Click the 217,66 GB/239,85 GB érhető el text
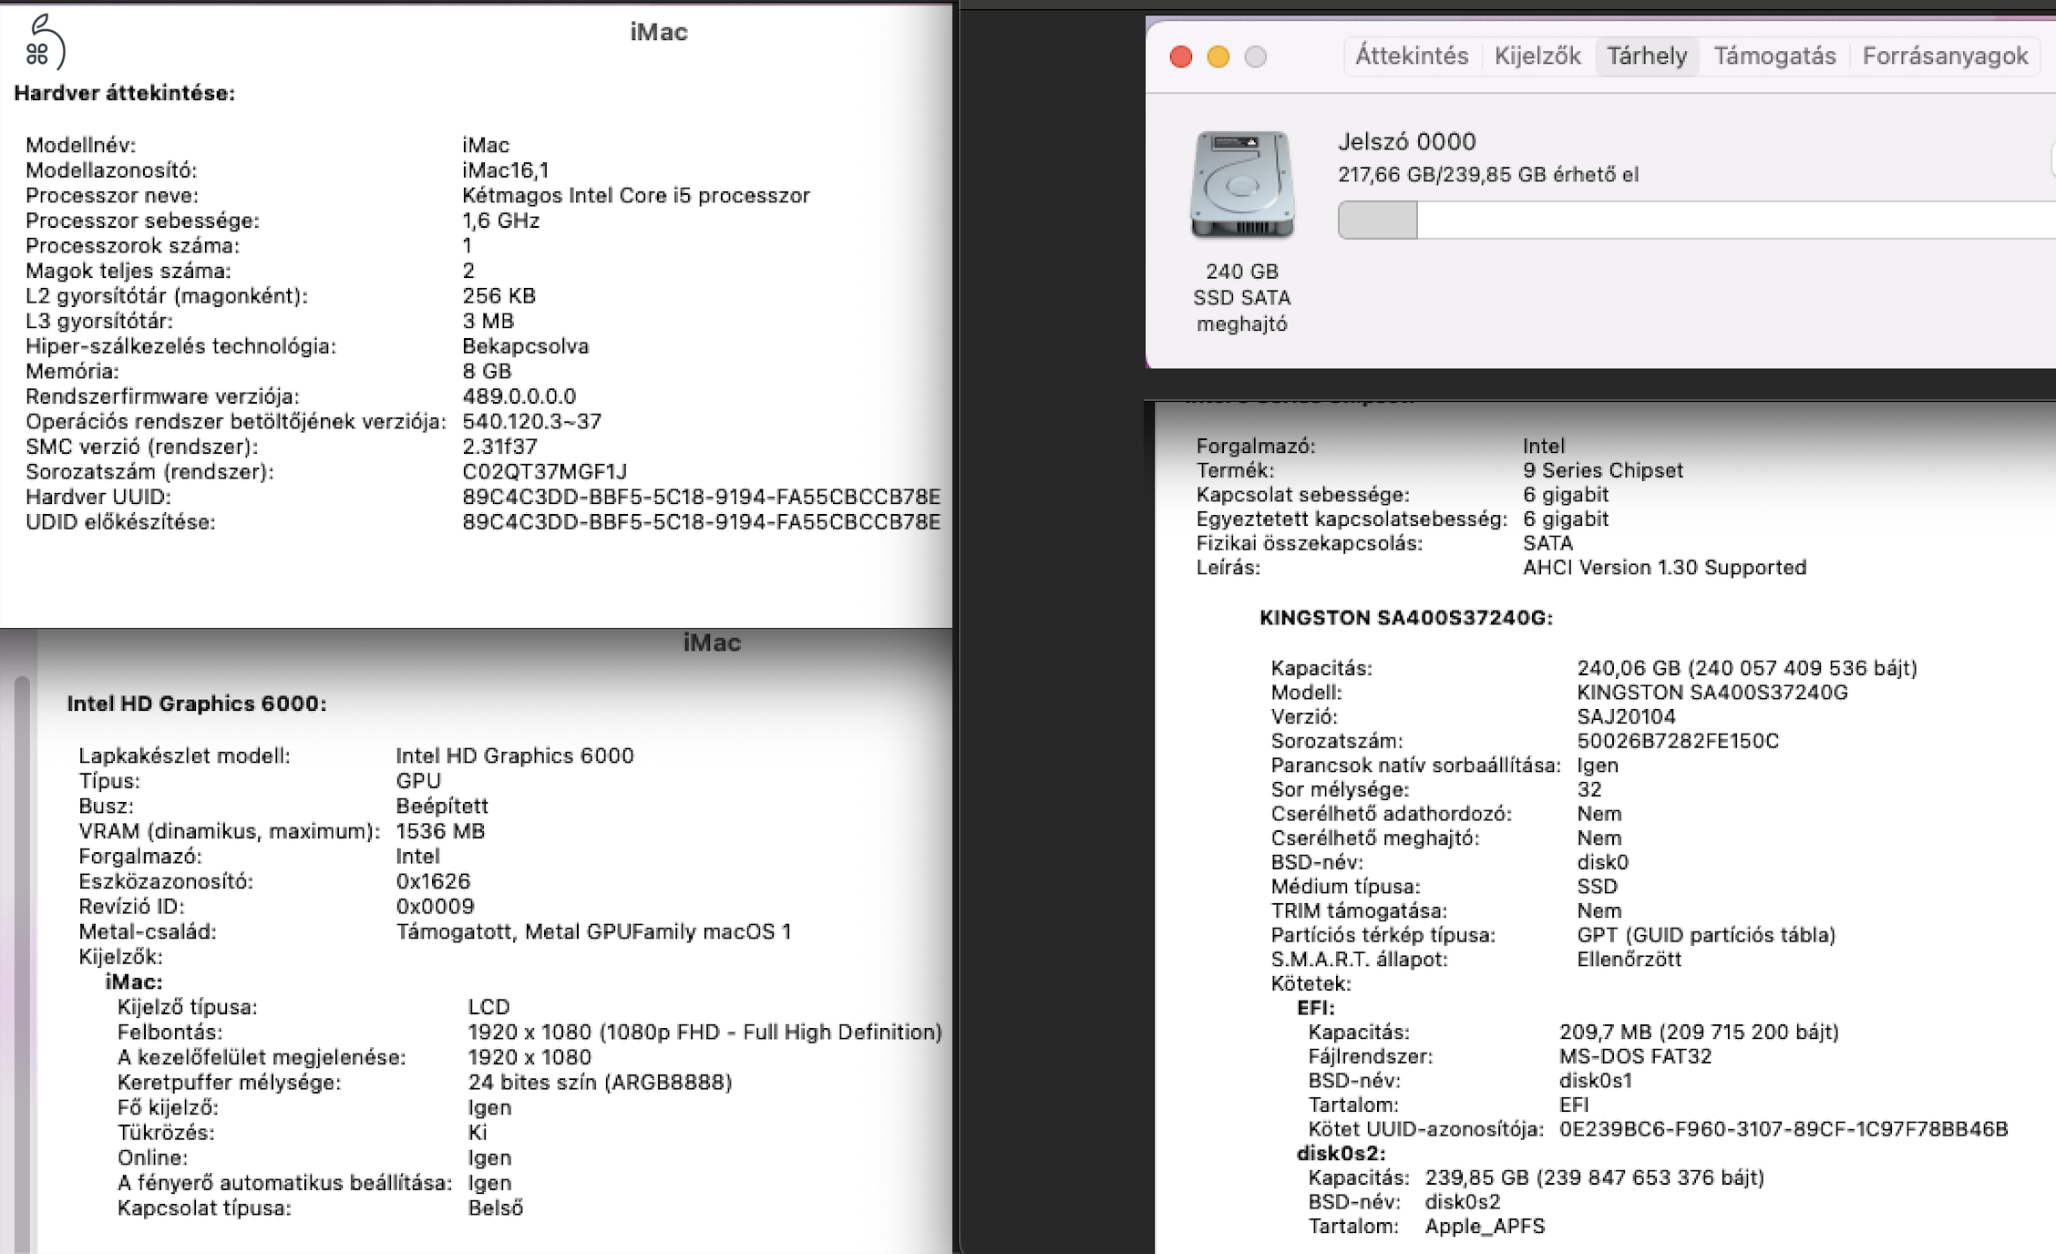 coord(1487,174)
